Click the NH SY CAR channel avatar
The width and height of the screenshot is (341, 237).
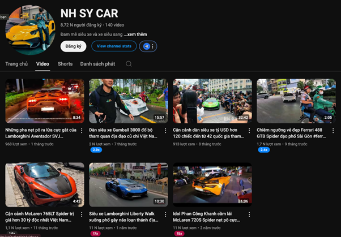click(30, 30)
